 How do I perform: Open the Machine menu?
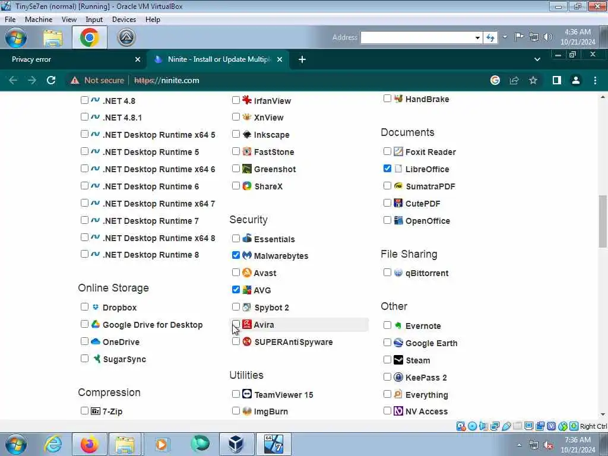coord(39,20)
